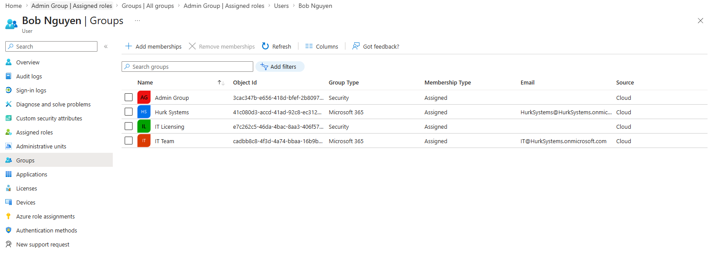Open the Add filters dropdown
Screen dimensions: 715x257
pyautogui.click(x=280, y=67)
